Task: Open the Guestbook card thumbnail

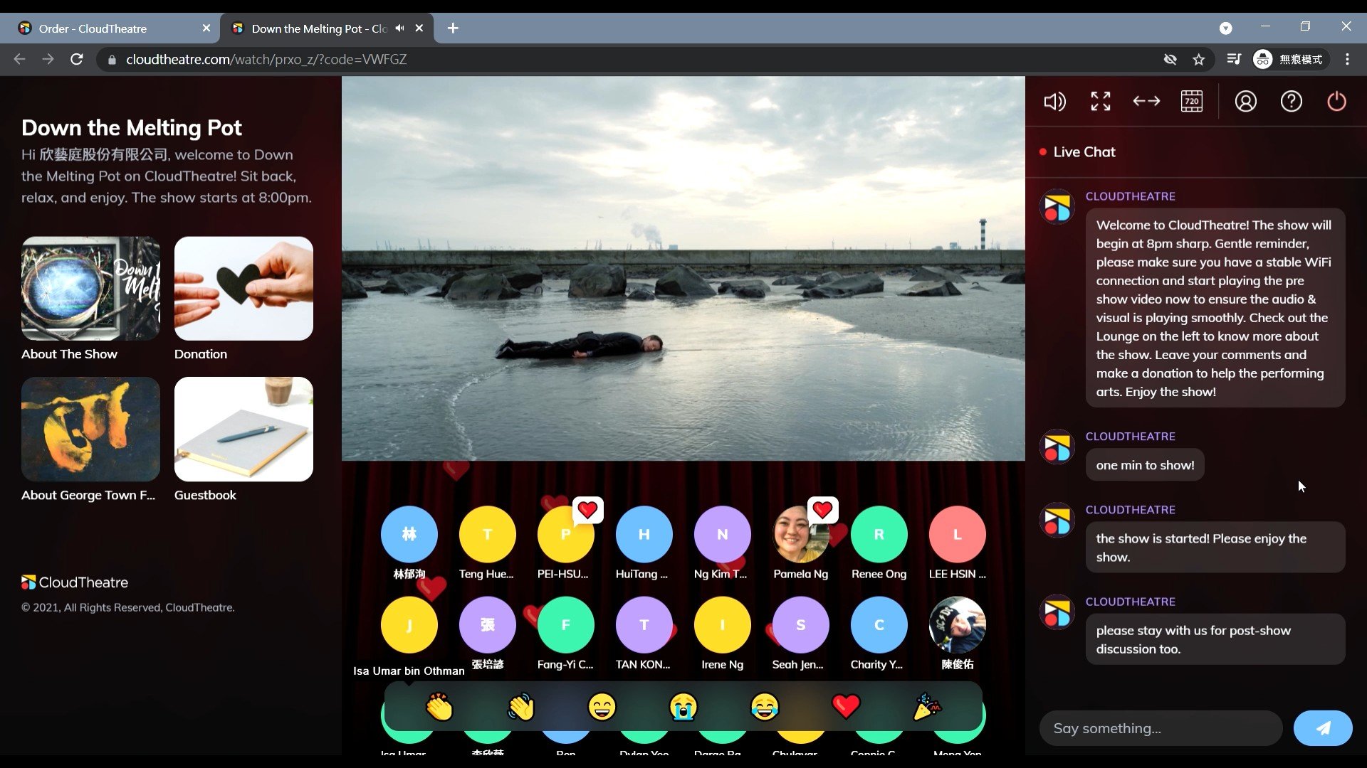Action: coord(243,430)
